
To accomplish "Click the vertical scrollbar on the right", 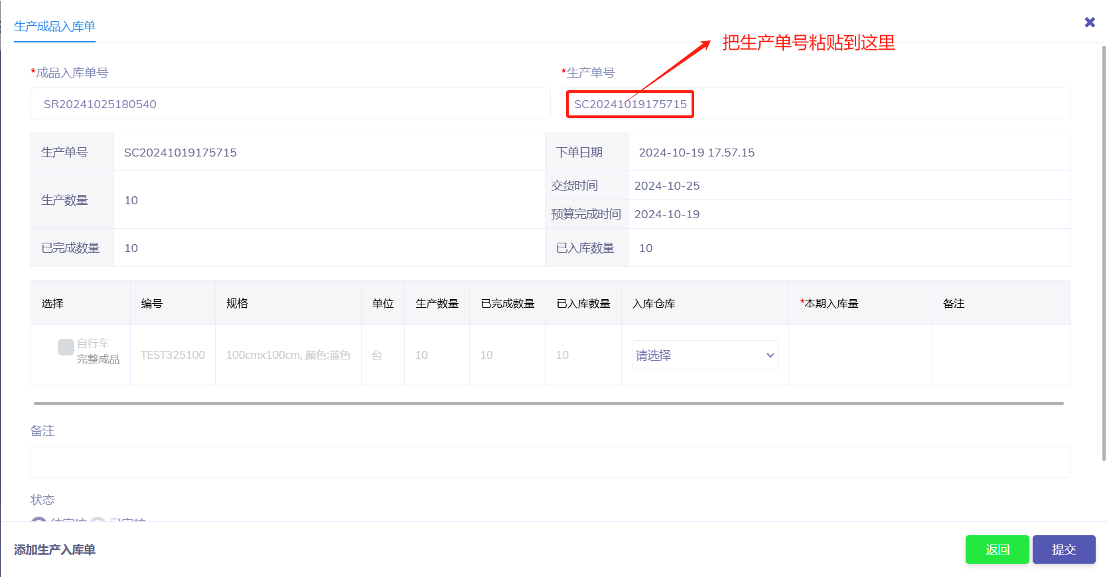I will pyautogui.click(x=1104, y=252).
